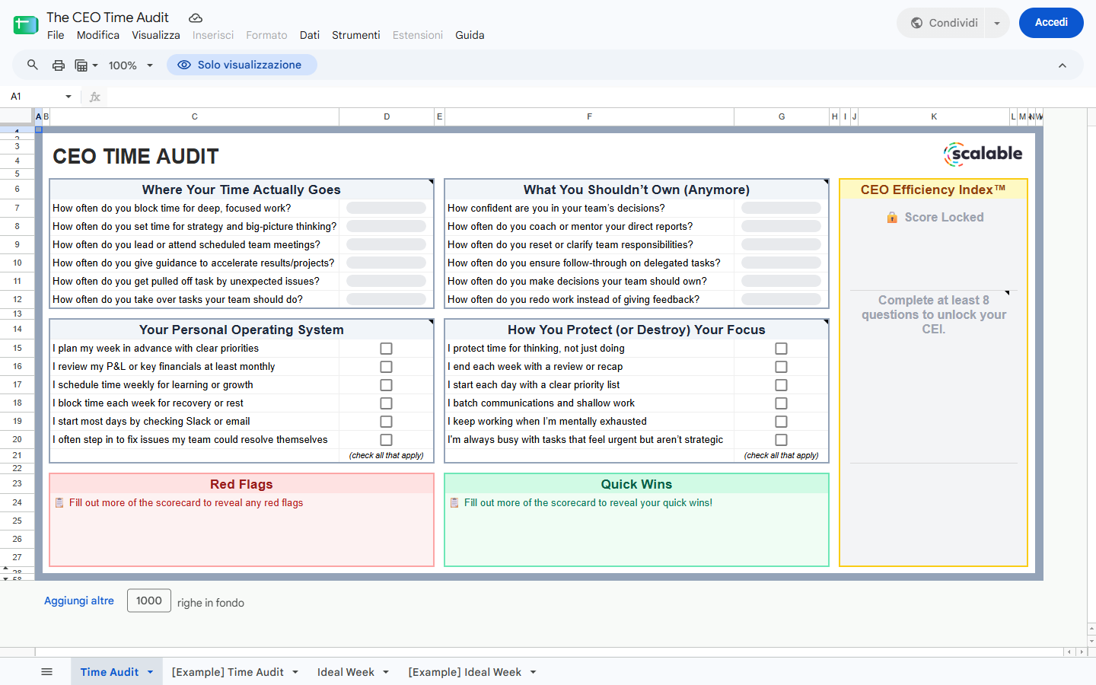Viewport: 1096px width, 685px height.
Task: Click the fx formula icon
Action: coord(95,97)
